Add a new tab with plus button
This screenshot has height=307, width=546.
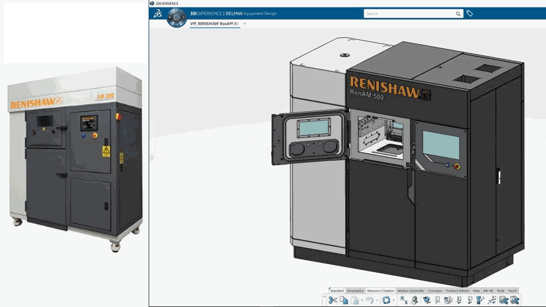[x=244, y=23]
